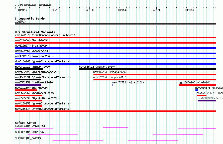Click the black bar of nsv5851025
The height and width of the screenshot is (144, 223).
pyautogui.click(x=29, y=69)
